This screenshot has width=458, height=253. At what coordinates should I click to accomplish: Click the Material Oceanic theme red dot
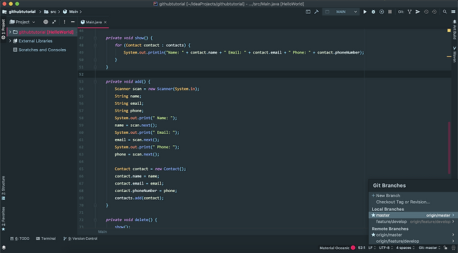[353, 248]
